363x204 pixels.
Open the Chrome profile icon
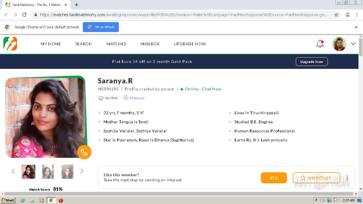click(x=347, y=15)
